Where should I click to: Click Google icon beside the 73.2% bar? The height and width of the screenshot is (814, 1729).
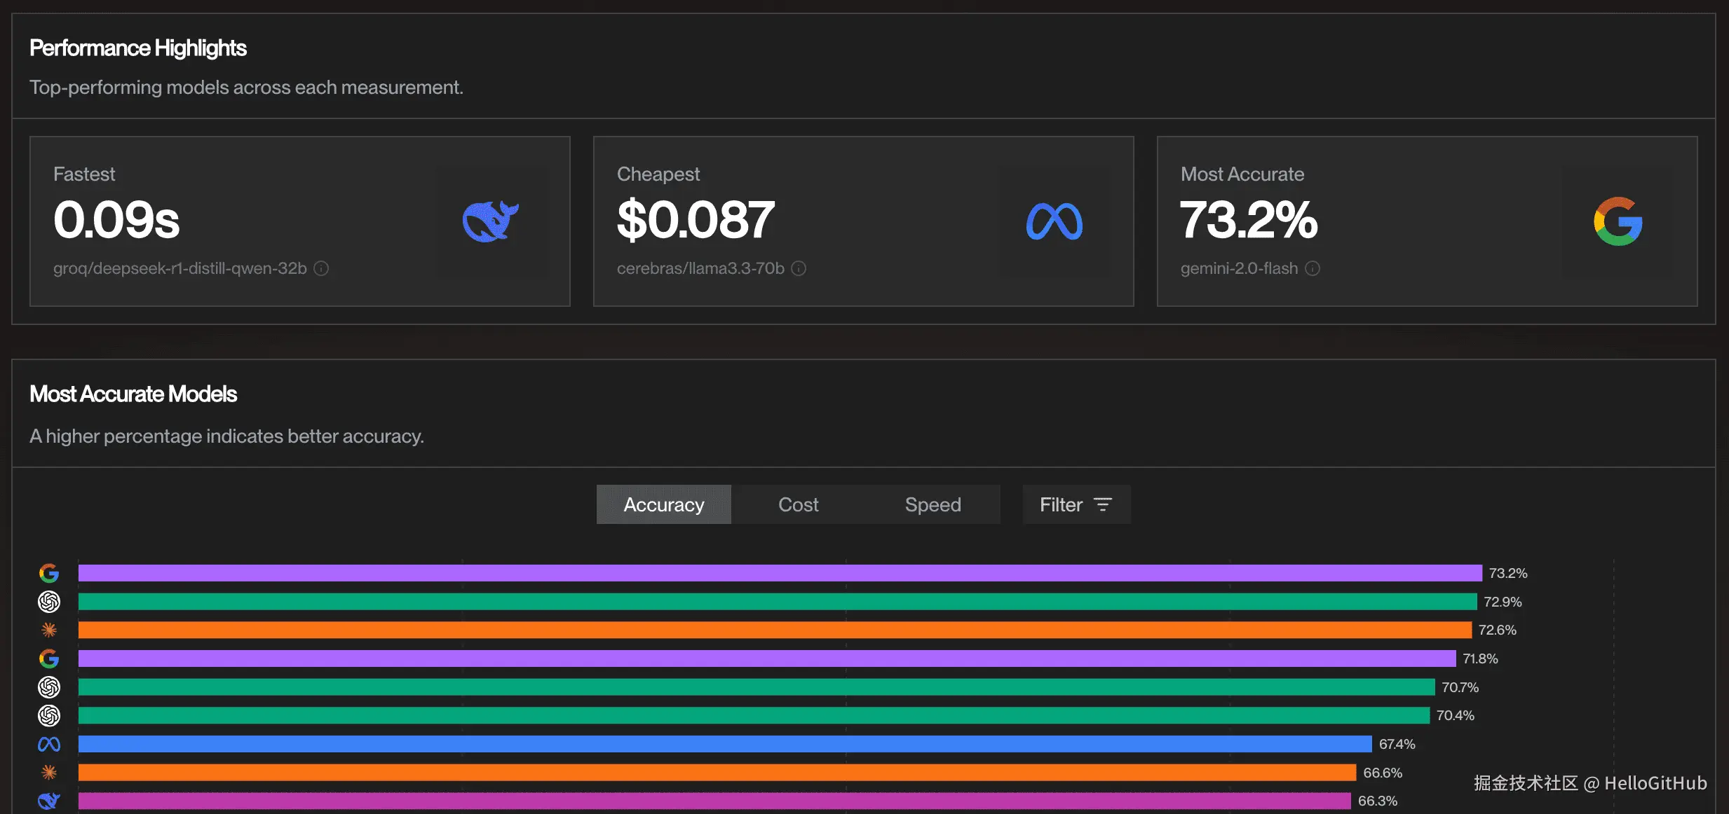[x=49, y=574]
